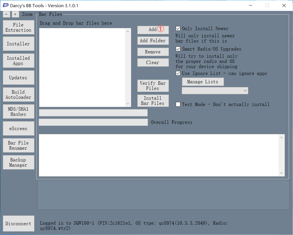Open the File Extraction section
The height and width of the screenshot is (235, 293).
18,27
